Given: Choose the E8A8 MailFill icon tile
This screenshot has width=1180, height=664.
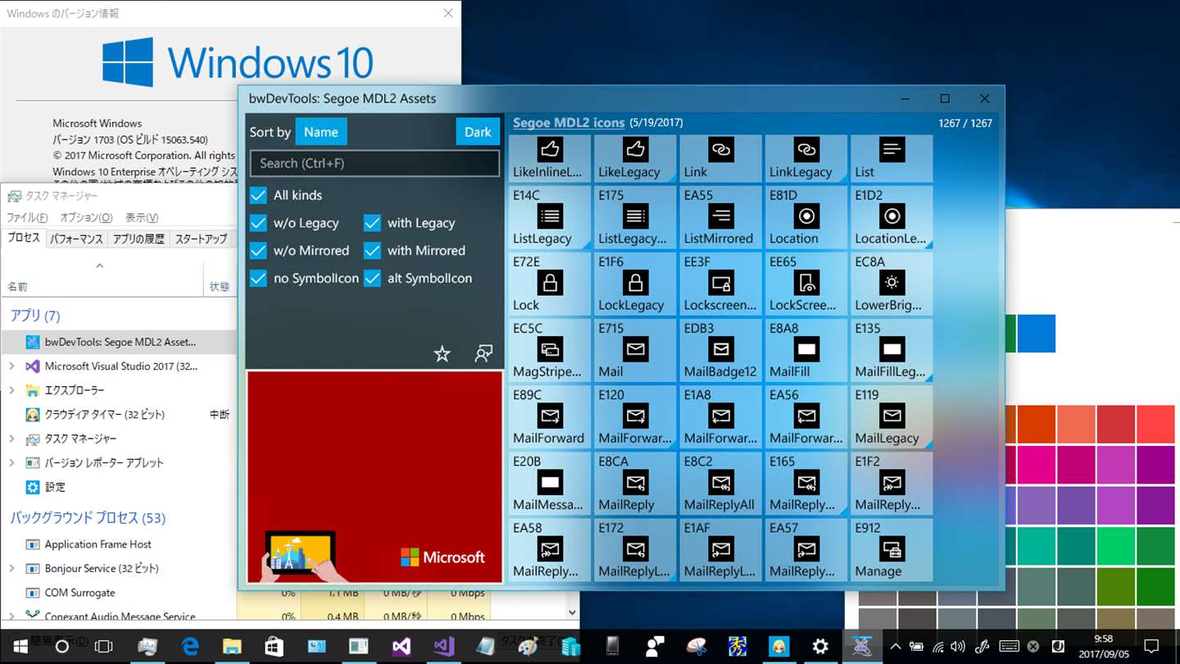Looking at the screenshot, I should tap(806, 350).
